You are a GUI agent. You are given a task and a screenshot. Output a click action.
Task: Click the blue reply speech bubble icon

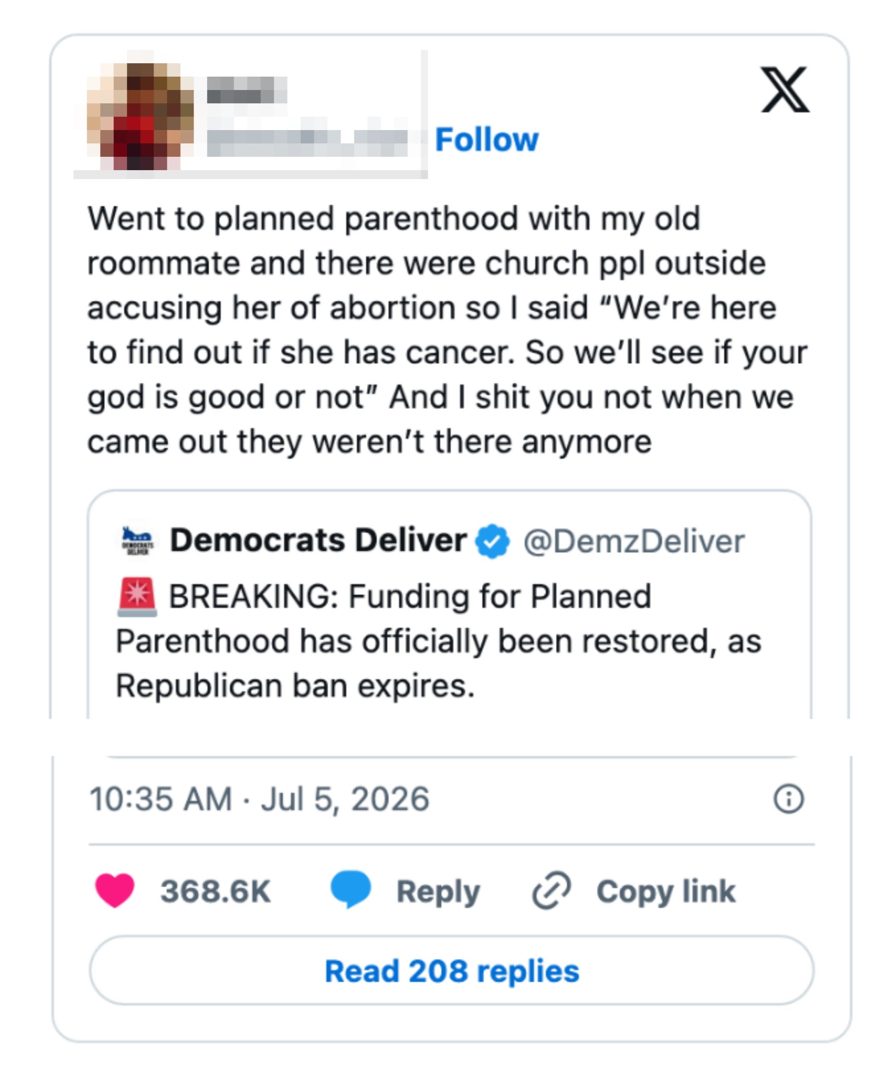pyautogui.click(x=351, y=890)
